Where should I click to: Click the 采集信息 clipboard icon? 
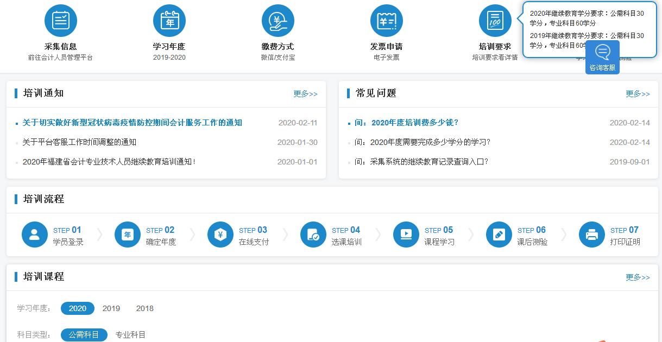click(x=60, y=21)
